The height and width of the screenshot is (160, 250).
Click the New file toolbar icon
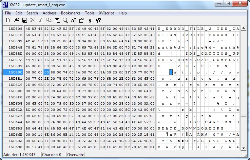click(8, 20)
